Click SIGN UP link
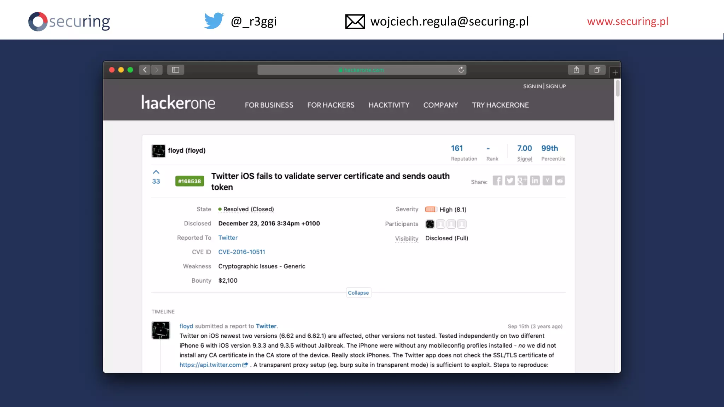The height and width of the screenshot is (407, 724). [x=556, y=86]
